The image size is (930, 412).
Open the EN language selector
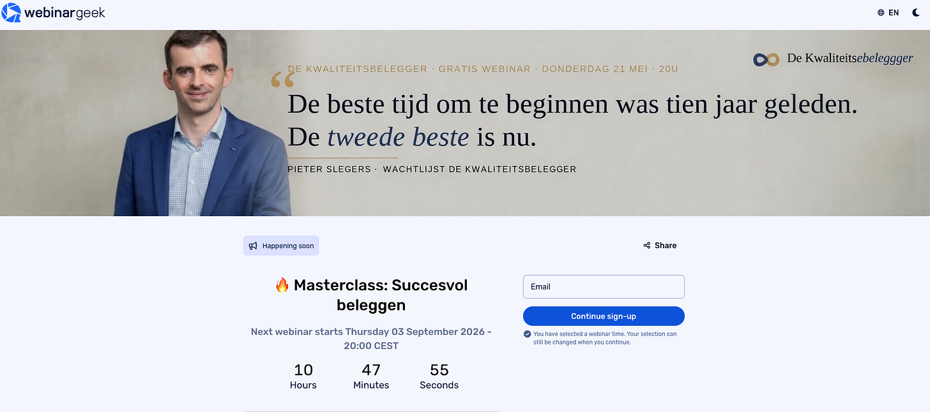pyautogui.click(x=888, y=13)
